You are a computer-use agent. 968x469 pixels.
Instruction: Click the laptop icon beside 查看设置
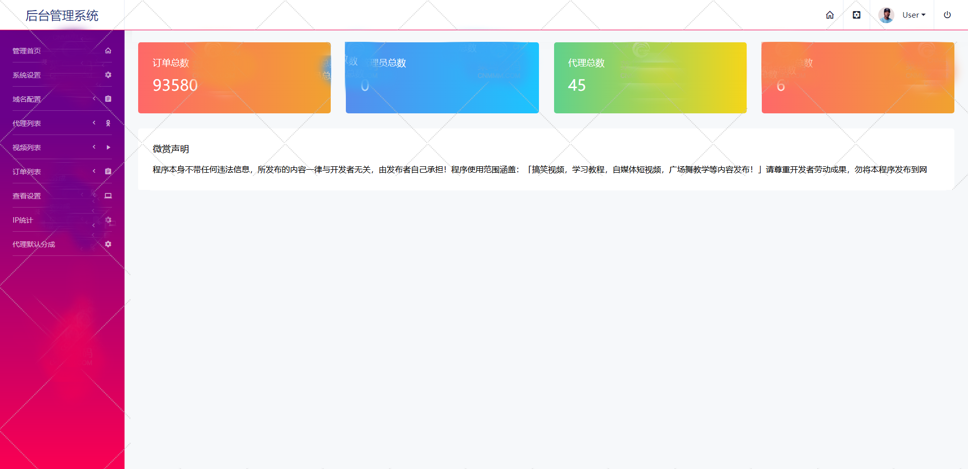(x=108, y=196)
